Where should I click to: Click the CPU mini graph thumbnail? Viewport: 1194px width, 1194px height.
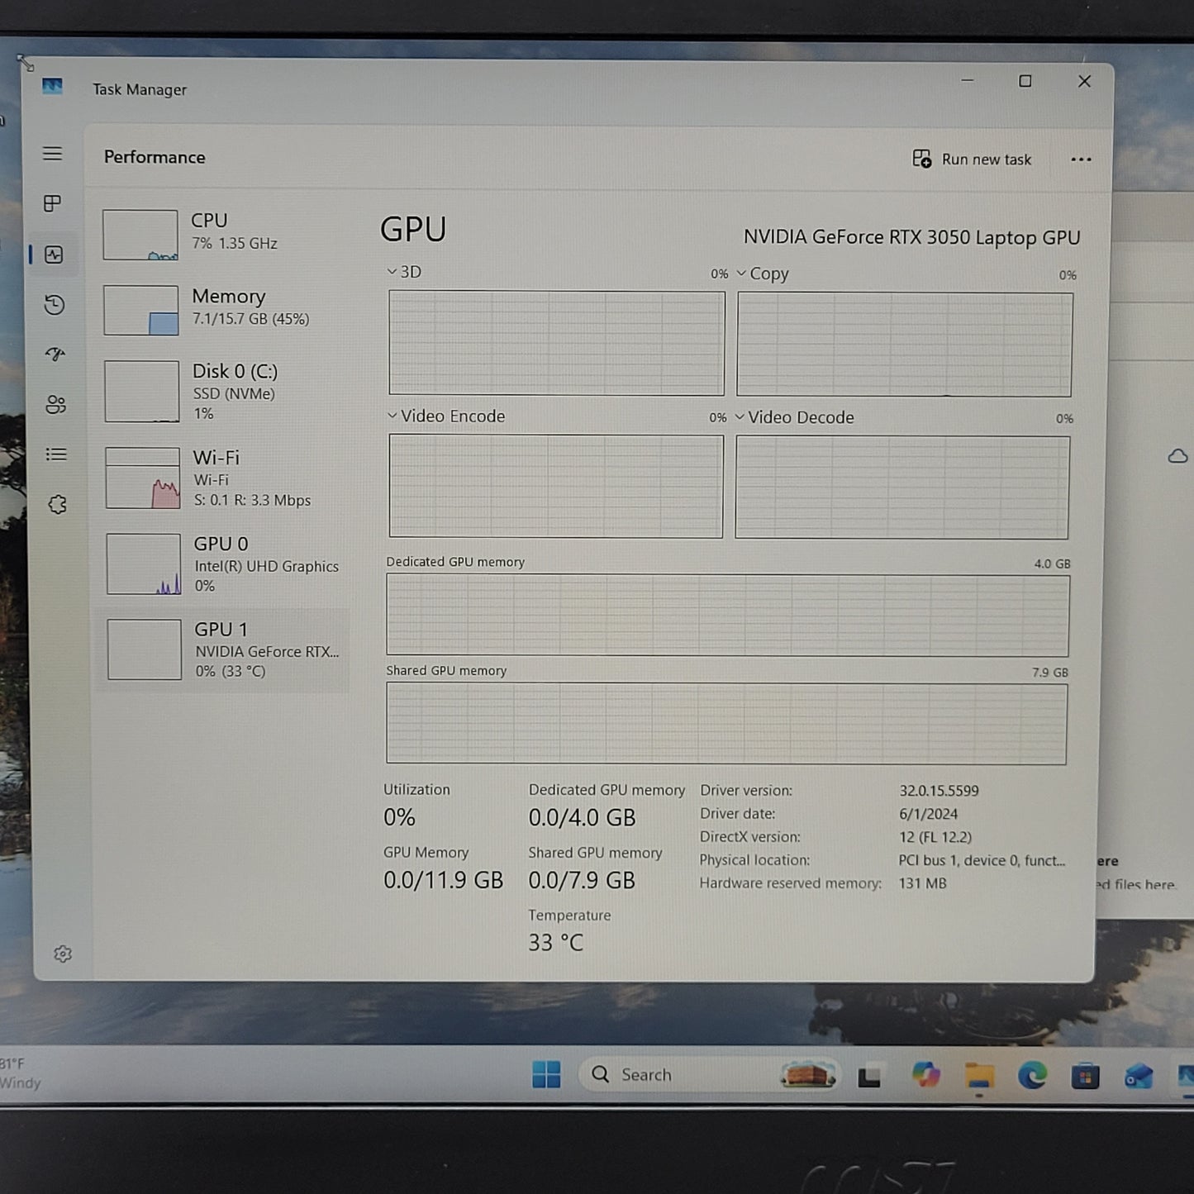(x=140, y=235)
